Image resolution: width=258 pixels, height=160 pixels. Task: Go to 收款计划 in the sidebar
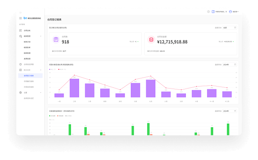pos(27,42)
